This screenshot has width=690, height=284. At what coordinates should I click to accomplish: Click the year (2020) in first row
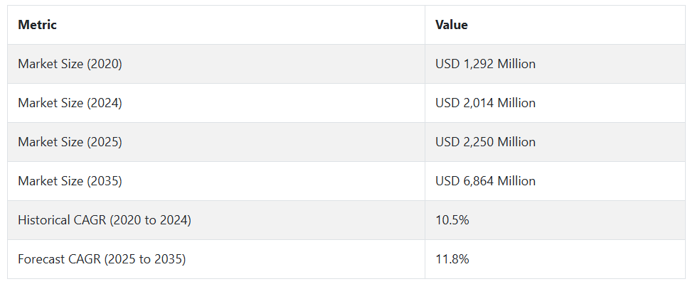pyautogui.click(x=105, y=64)
